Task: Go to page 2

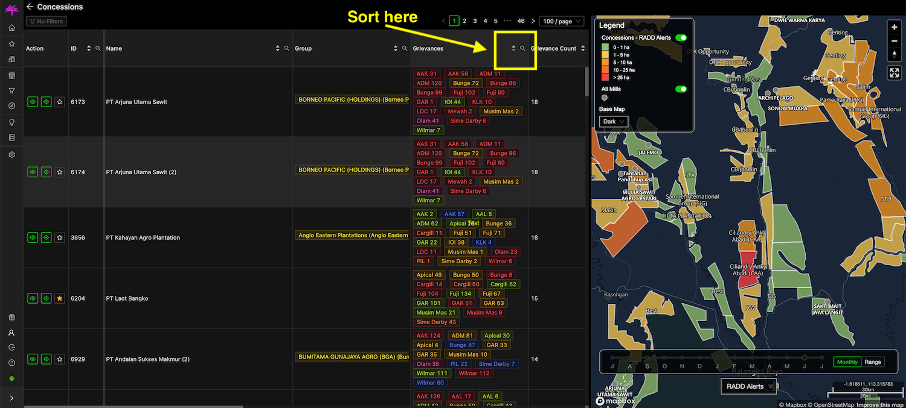Action: point(464,21)
